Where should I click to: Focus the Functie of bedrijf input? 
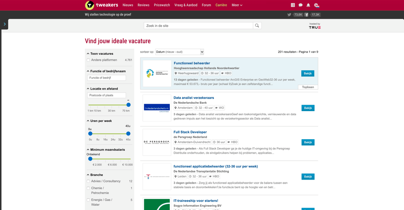point(106,78)
